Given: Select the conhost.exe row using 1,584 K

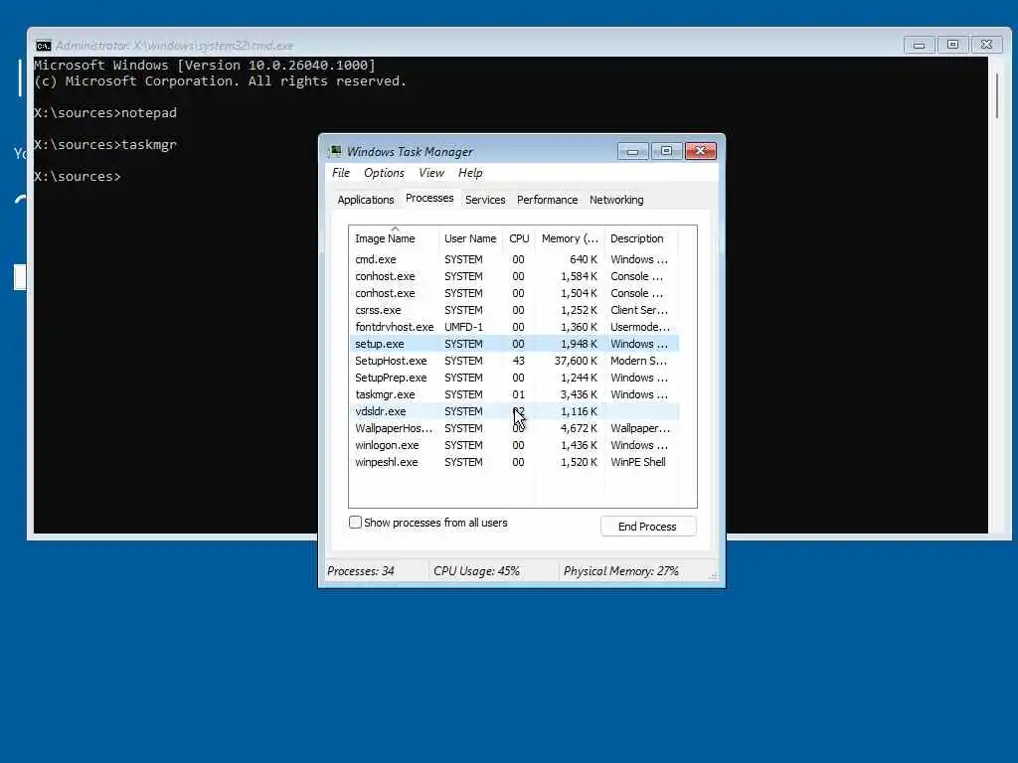Looking at the screenshot, I should coord(514,276).
